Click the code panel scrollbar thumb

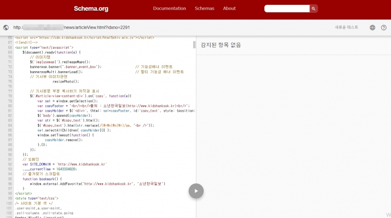click(x=194, y=44)
